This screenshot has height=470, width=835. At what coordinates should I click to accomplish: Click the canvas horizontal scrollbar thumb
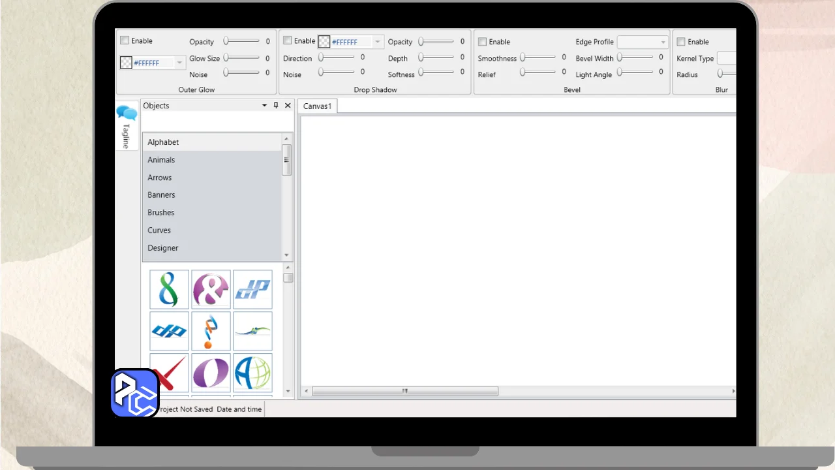tap(404, 392)
